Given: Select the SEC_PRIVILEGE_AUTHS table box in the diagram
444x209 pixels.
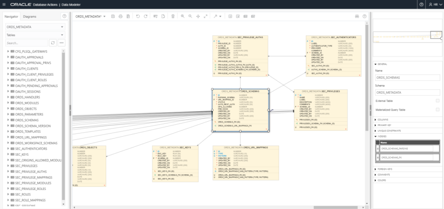Looking at the screenshot, I should click(240, 56).
